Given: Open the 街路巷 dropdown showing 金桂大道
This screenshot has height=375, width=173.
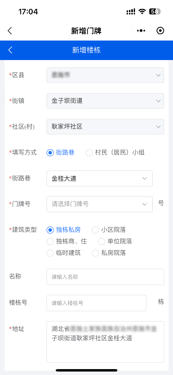Looking at the screenshot, I should [100, 178].
